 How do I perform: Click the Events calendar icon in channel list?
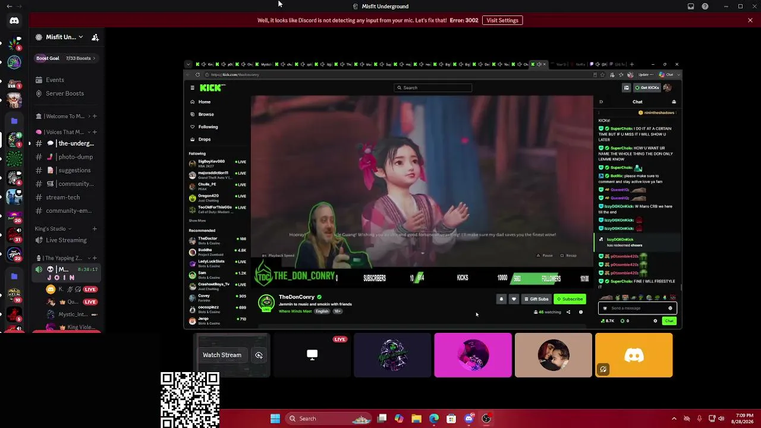(x=39, y=80)
